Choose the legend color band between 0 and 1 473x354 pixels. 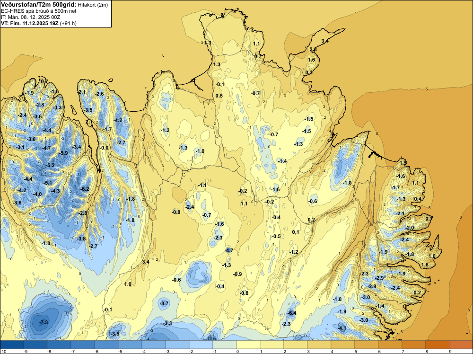click(x=248, y=345)
